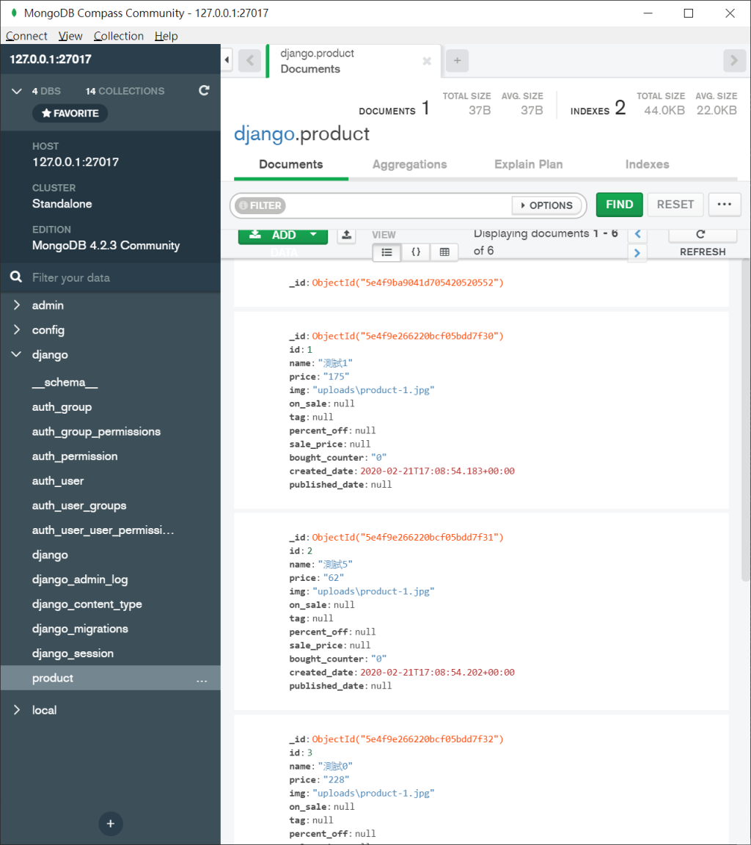The height and width of the screenshot is (845, 751).
Task: Select the Documents tab
Action: click(x=291, y=164)
